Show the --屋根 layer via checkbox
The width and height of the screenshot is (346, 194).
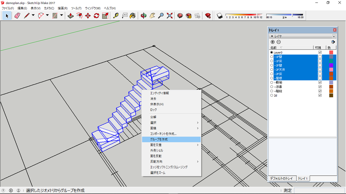(320, 78)
